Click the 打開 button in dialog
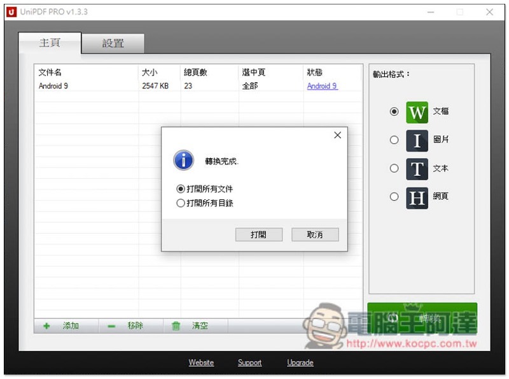509x379 pixels. pyautogui.click(x=259, y=234)
